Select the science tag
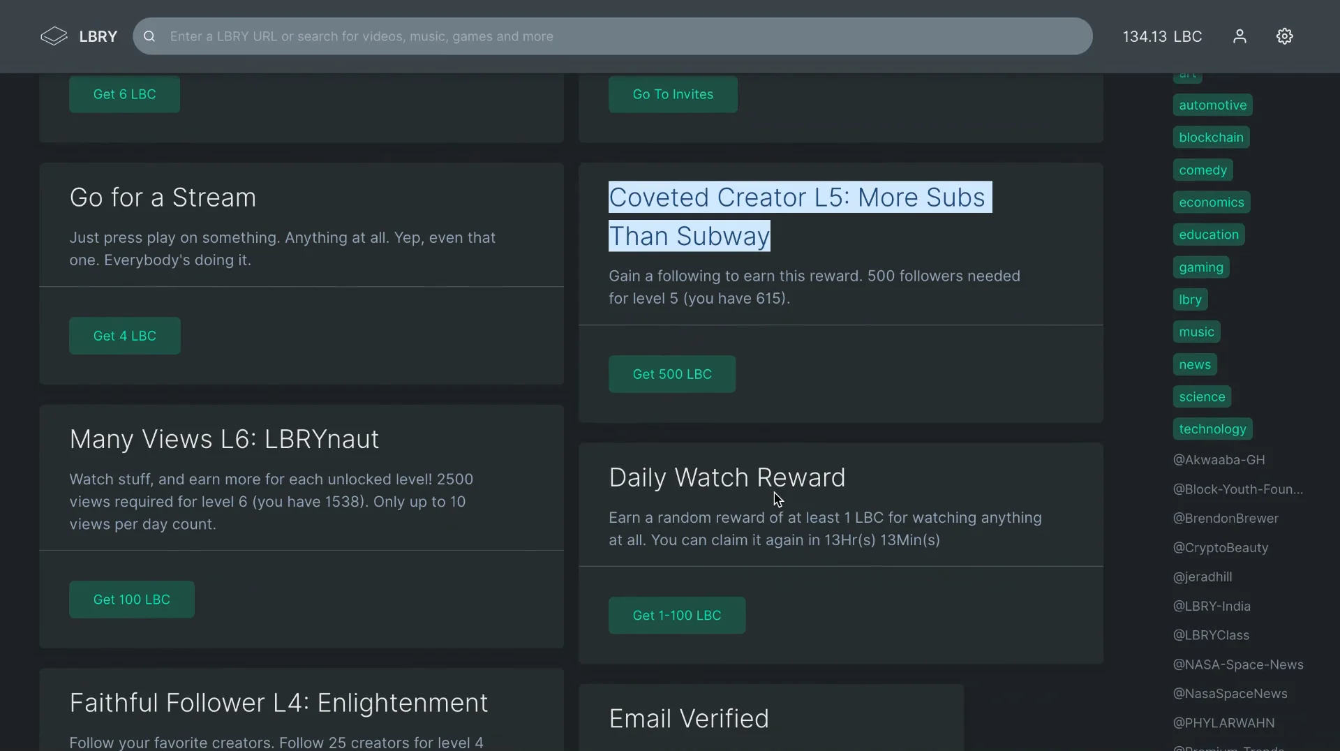Viewport: 1340px width, 751px height. coord(1202,397)
